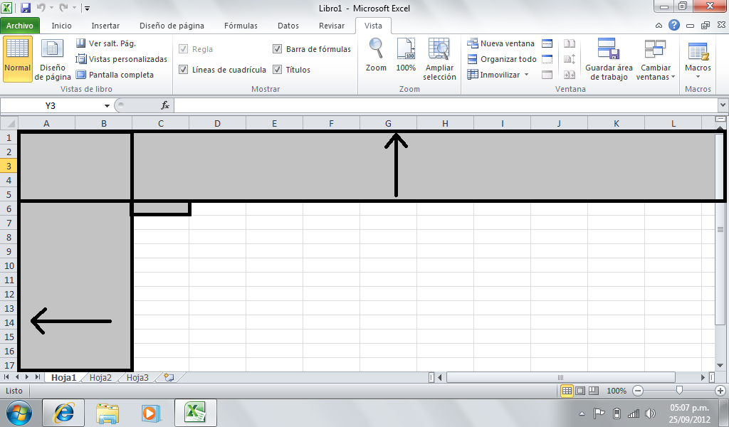Disable the Barra de fórmulas checkbox
This screenshot has height=427, width=729.
click(x=277, y=49)
